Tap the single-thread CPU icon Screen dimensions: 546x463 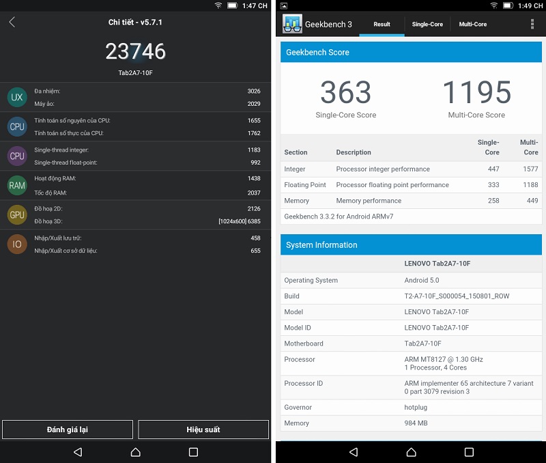click(17, 155)
